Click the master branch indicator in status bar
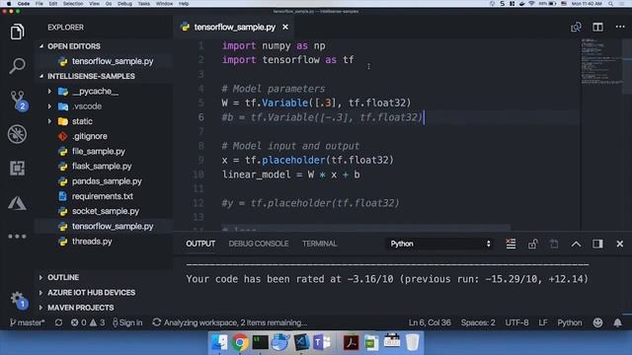Screen dimensions: 632x355 coord(27,322)
